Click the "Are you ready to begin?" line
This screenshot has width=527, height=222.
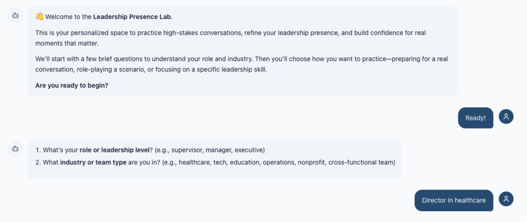click(72, 85)
